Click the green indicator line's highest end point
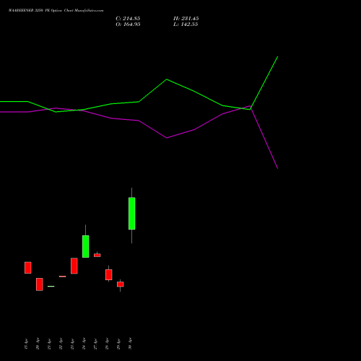Viewport: 361px width, 361px height. coord(278,57)
